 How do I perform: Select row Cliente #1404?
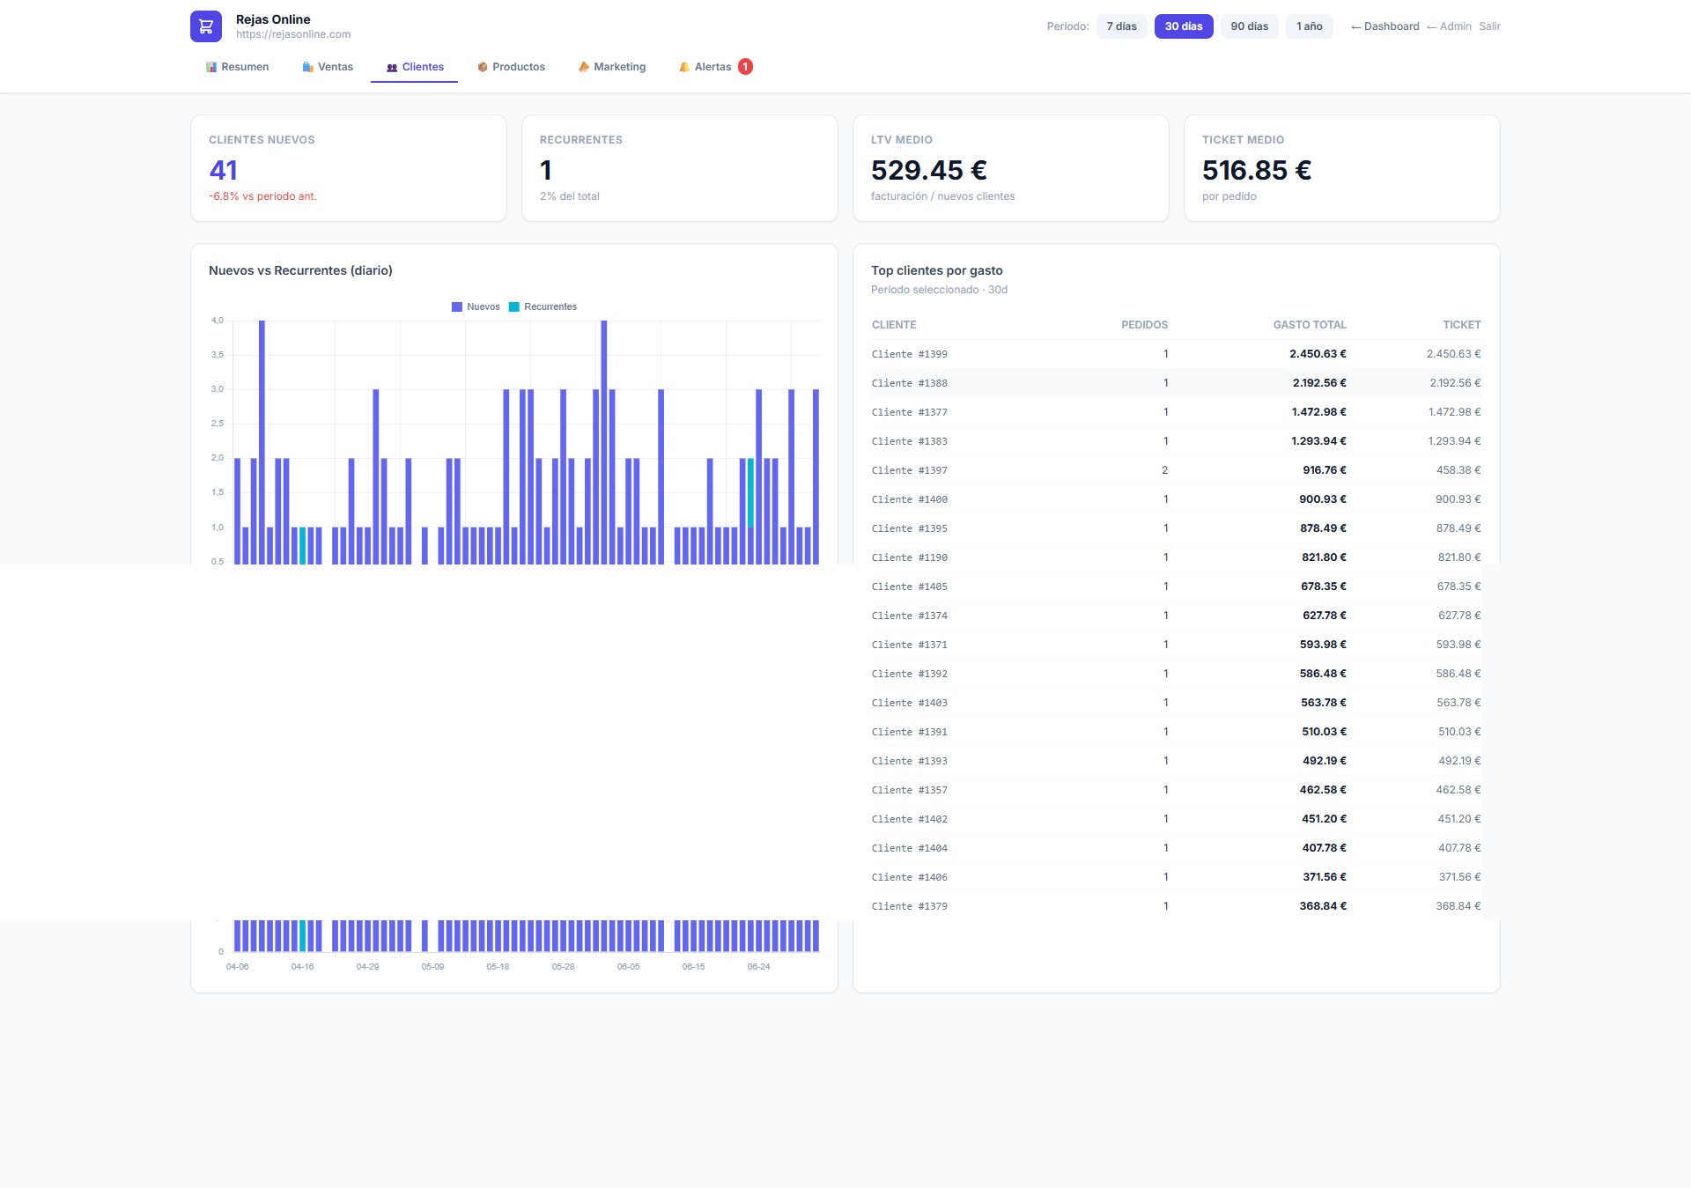tap(1176, 848)
